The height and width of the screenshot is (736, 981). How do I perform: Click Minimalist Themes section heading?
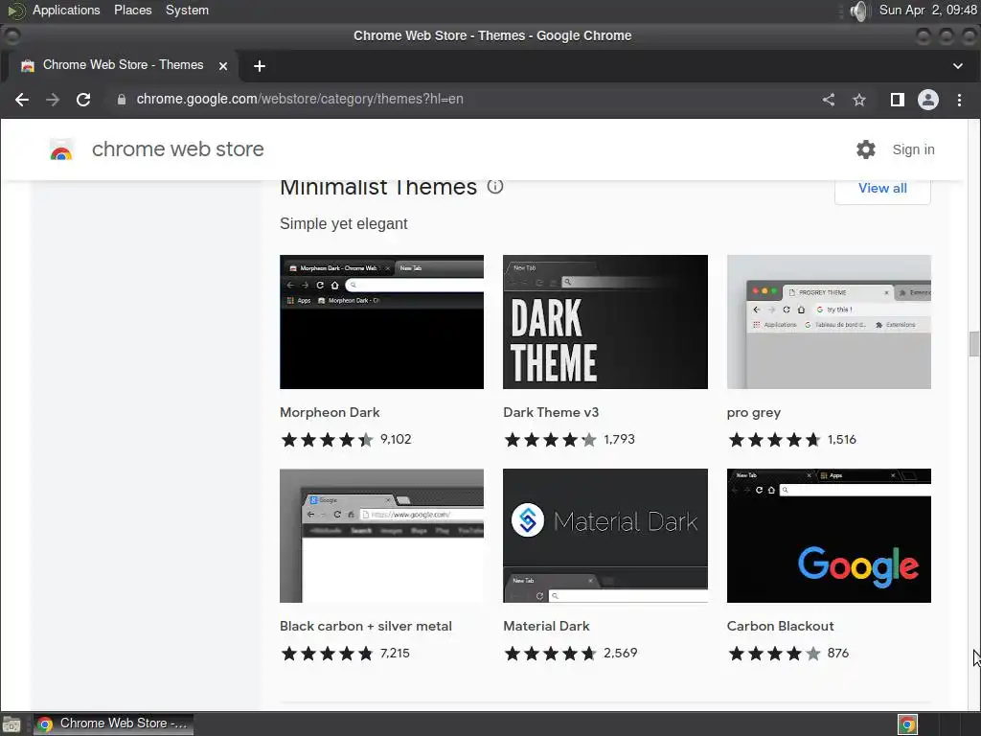[378, 187]
